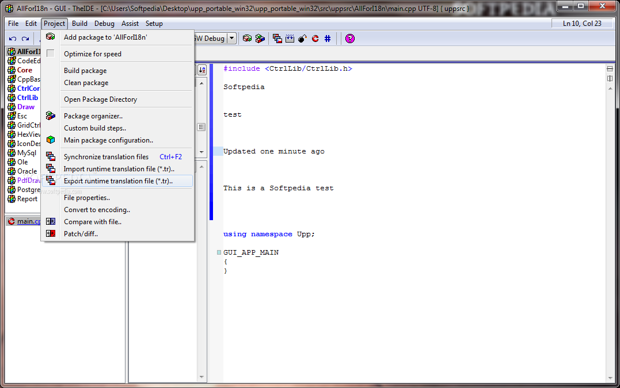Click icon next to Package organizer entry
The image size is (620, 388).
pos(50,116)
